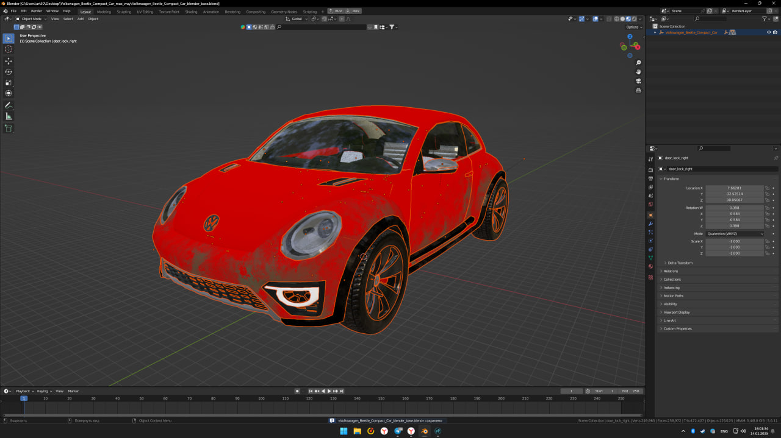Toggle lock on Location Z
781x438 pixels.
point(768,200)
